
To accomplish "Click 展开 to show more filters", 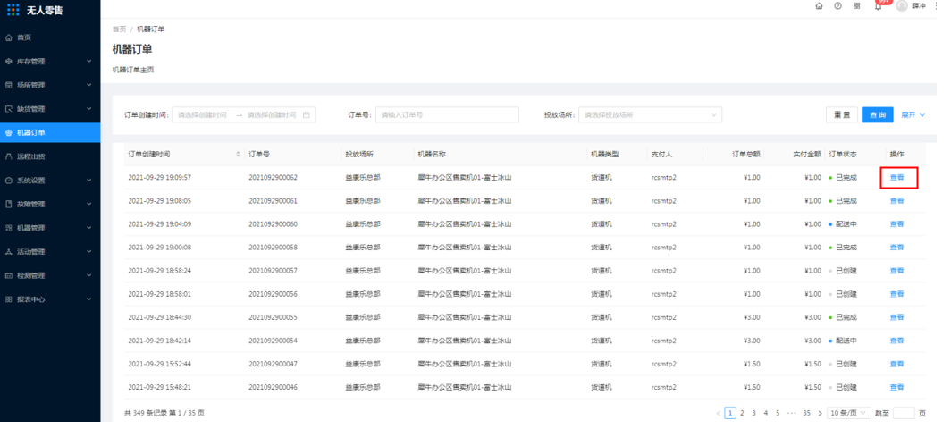I will pyautogui.click(x=913, y=114).
